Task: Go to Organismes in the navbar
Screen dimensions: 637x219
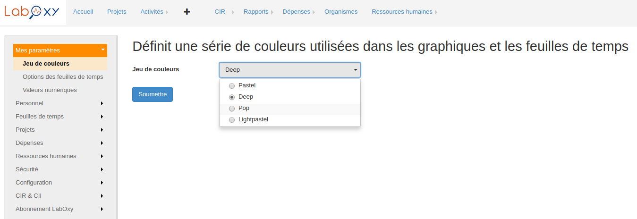Action: tap(341, 12)
